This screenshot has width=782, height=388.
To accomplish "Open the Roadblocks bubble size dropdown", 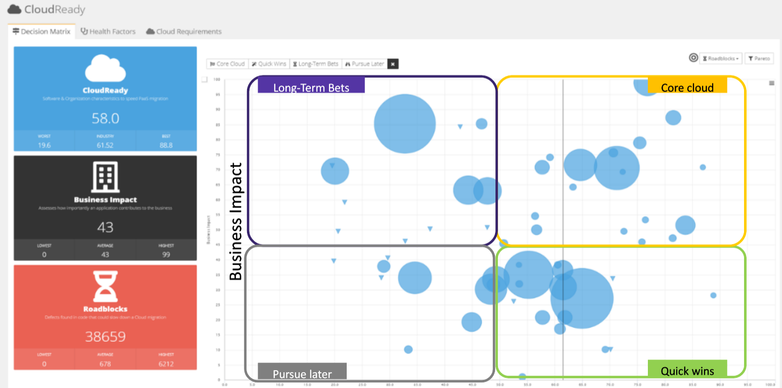I will pyautogui.click(x=721, y=59).
